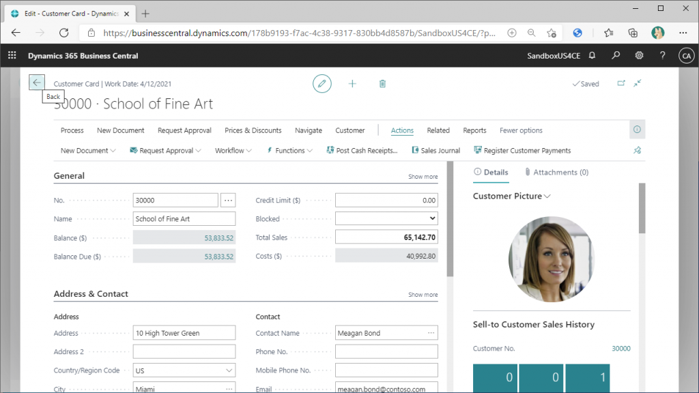Open the Navigate menu

309,130
